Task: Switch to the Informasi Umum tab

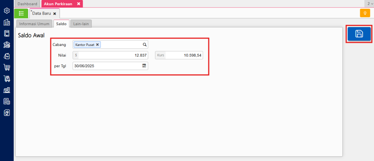Action: pyautogui.click(x=34, y=24)
